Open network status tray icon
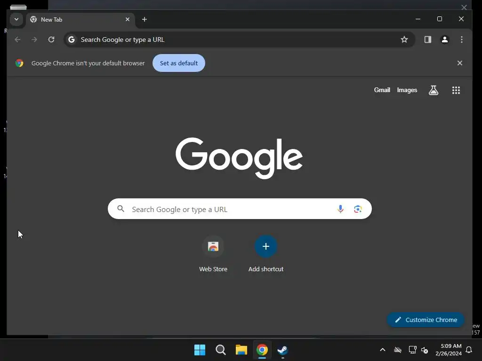The image size is (482, 361). (412, 350)
